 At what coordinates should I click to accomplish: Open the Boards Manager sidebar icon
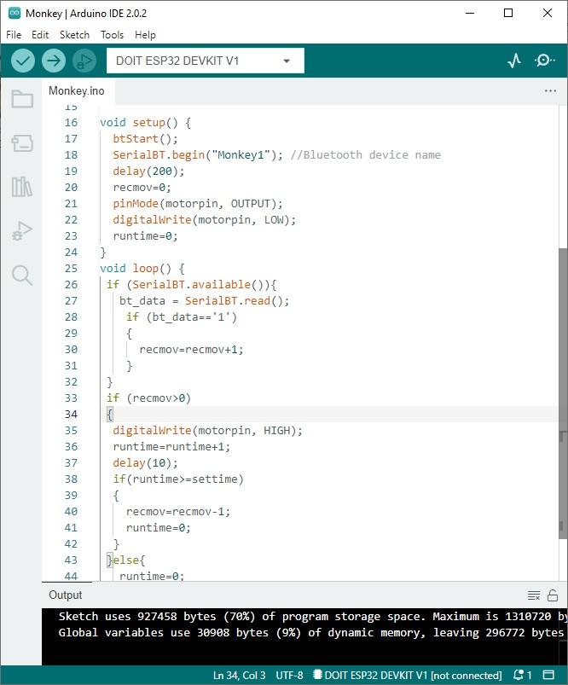(x=22, y=142)
